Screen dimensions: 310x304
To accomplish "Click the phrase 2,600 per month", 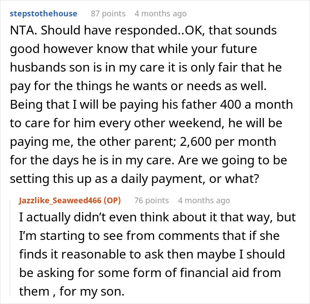I will pyautogui.click(x=228, y=142).
